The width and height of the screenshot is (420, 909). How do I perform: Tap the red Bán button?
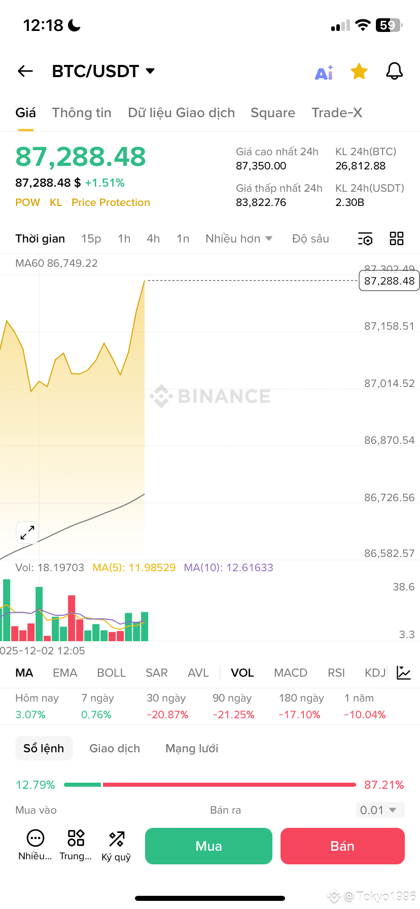pyautogui.click(x=342, y=846)
